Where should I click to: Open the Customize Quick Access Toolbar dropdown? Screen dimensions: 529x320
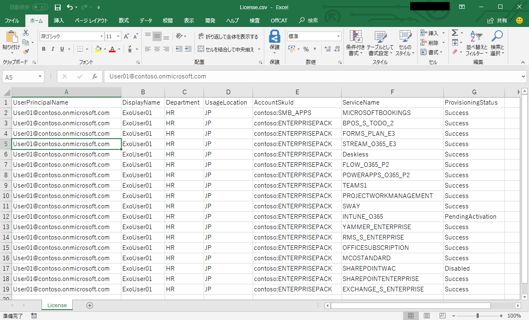pyautogui.click(x=98, y=7)
